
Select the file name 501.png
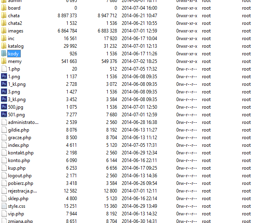(16, 115)
